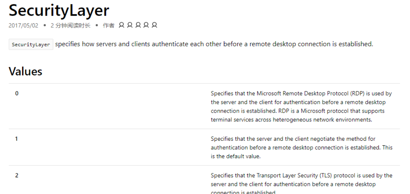The image size is (410, 194).
Task: Click the Values section heading
Action: coord(26,71)
